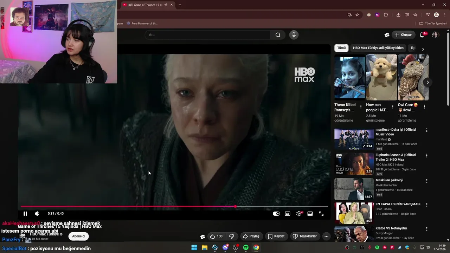Open Euphoria Season 3 Official Trailer 2
Image resolution: width=450 pixels, height=253 pixels.
[354, 164]
